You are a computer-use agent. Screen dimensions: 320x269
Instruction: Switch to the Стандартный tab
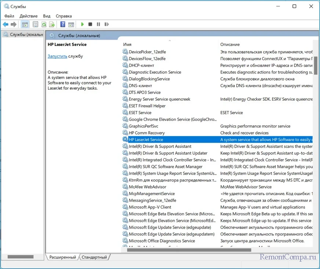[x=94, y=257]
